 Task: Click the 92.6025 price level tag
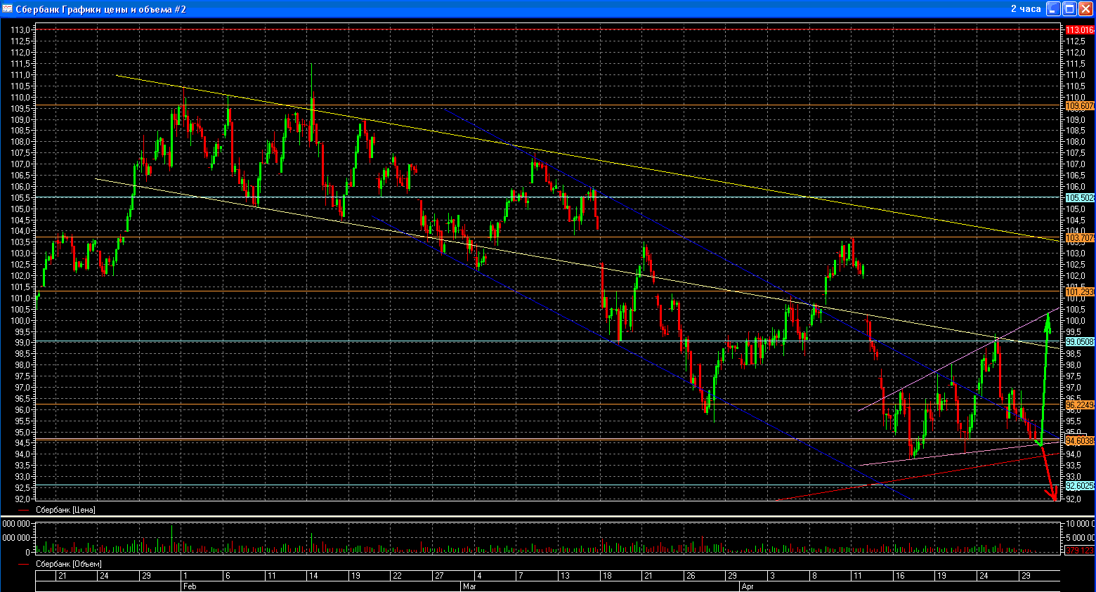1079,486
